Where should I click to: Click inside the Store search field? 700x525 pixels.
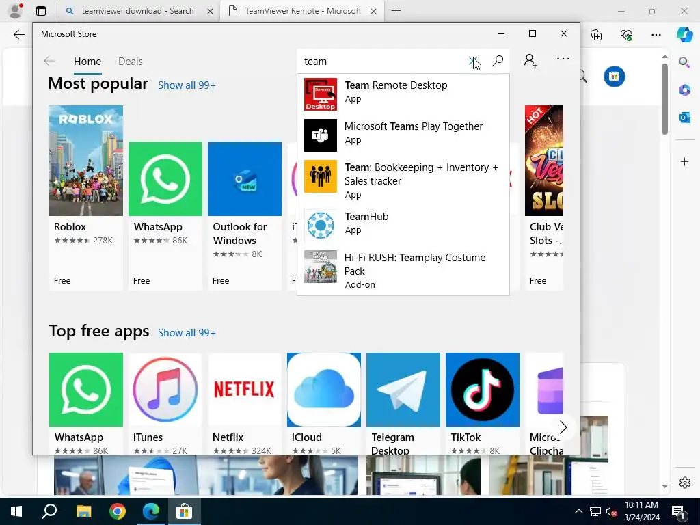click(384, 61)
